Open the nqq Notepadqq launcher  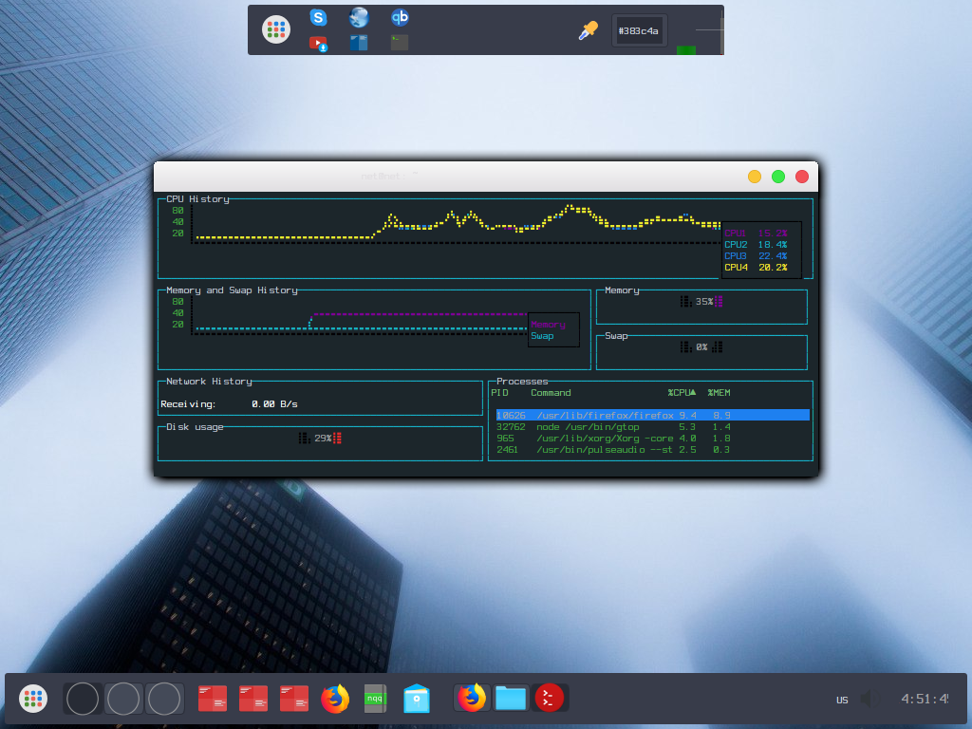[x=375, y=699]
